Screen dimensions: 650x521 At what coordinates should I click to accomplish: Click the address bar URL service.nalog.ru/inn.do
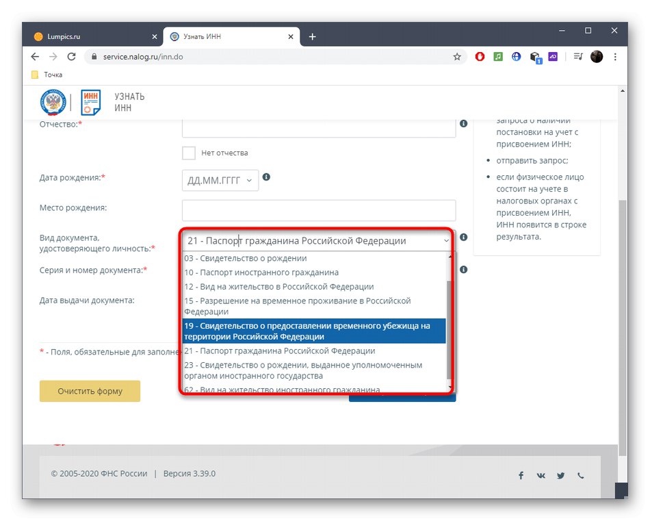click(143, 57)
